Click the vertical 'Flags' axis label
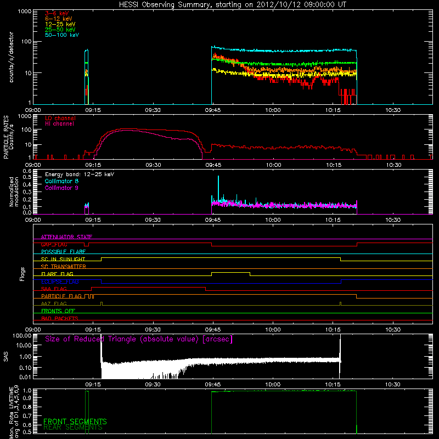The height and width of the screenshot is (439, 439). point(22,274)
